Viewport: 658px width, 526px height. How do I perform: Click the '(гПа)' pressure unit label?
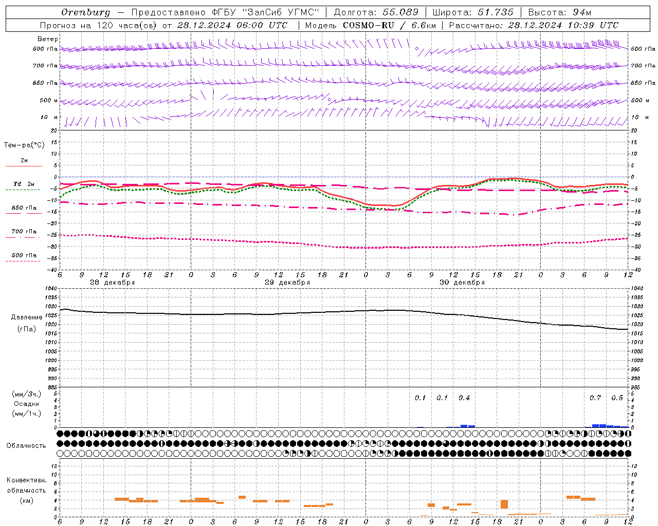[26, 329]
